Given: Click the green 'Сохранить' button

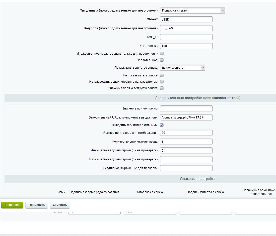Looking at the screenshot, I should click(12, 205).
